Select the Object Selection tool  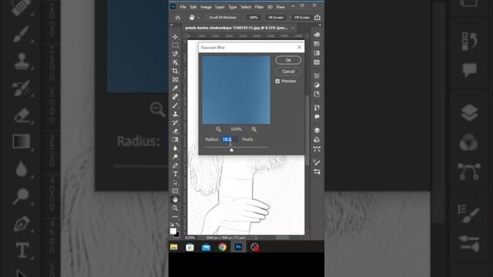click(x=175, y=62)
